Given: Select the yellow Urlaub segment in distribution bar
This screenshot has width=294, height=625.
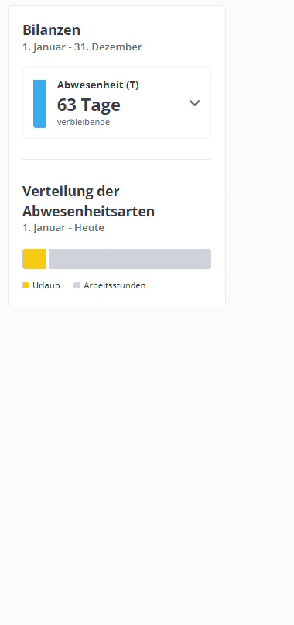Looking at the screenshot, I should coord(35,259).
